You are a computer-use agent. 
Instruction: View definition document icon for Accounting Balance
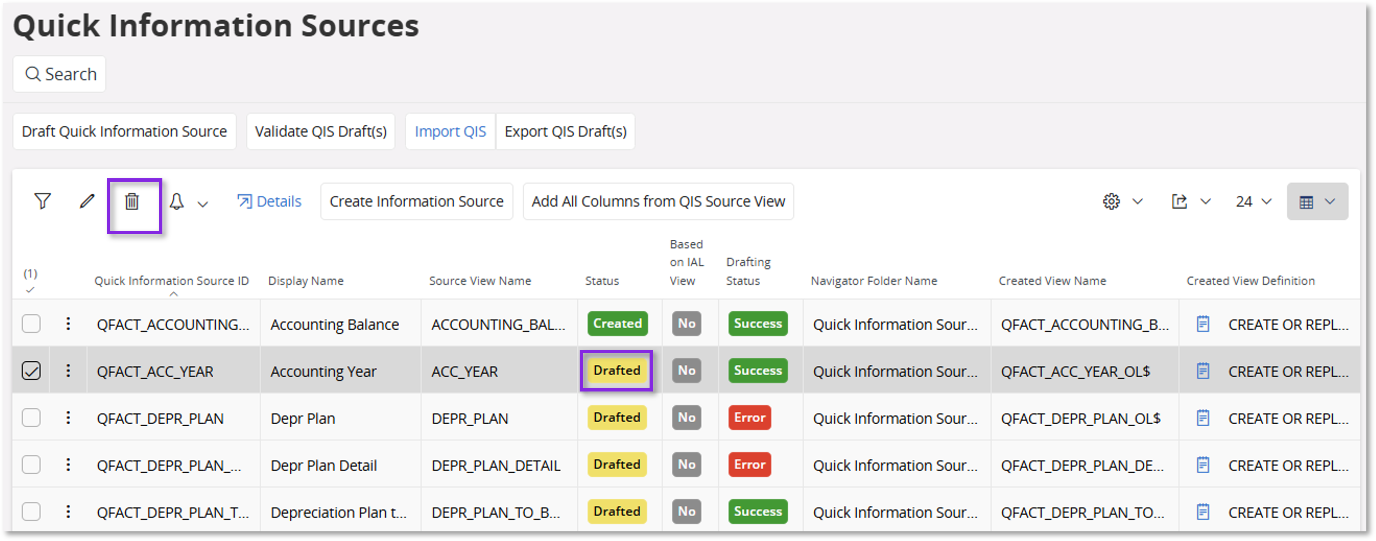pyautogui.click(x=1202, y=324)
